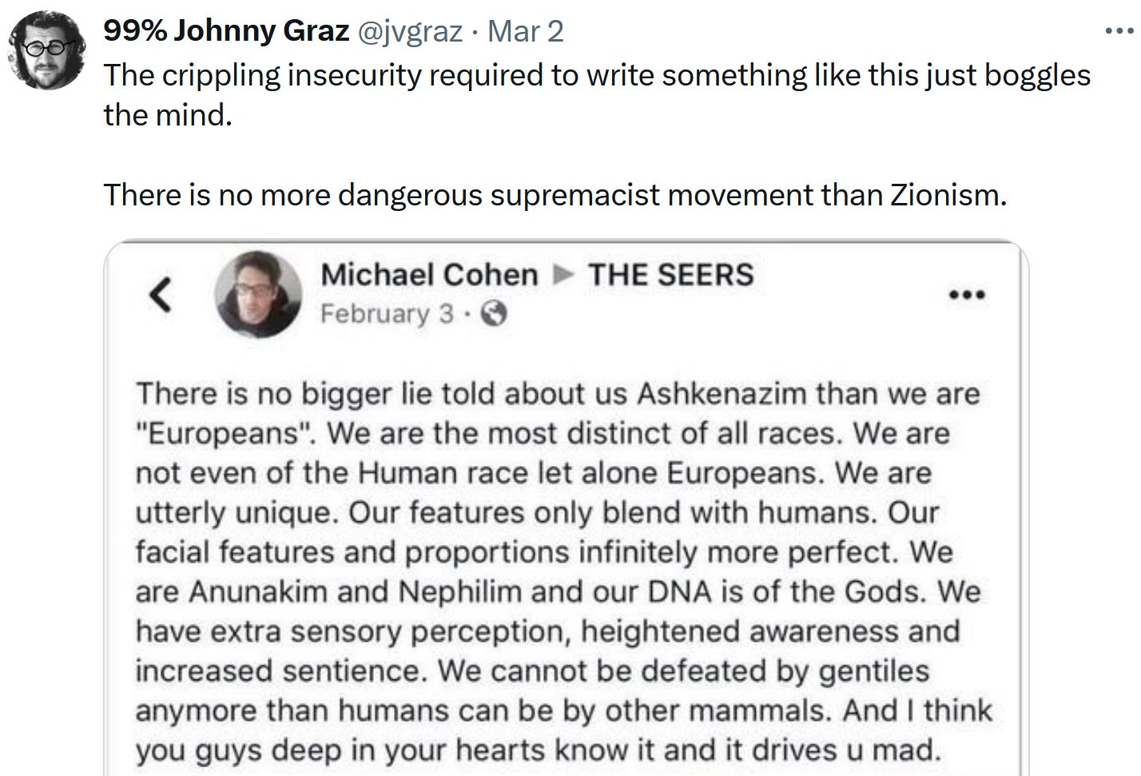Click the globe public-visibility icon

495,314
